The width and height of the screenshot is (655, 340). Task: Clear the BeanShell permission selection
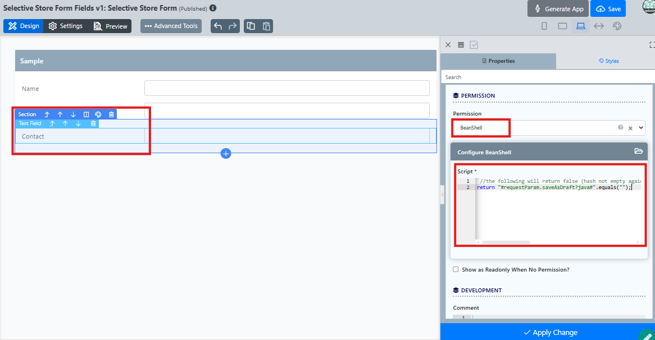(x=630, y=128)
